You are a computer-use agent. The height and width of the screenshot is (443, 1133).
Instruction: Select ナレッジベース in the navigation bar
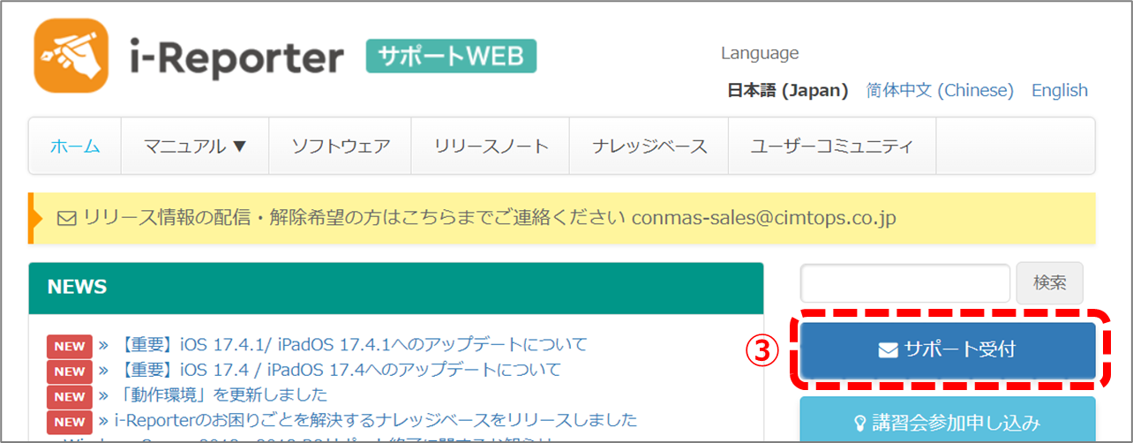(x=649, y=146)
